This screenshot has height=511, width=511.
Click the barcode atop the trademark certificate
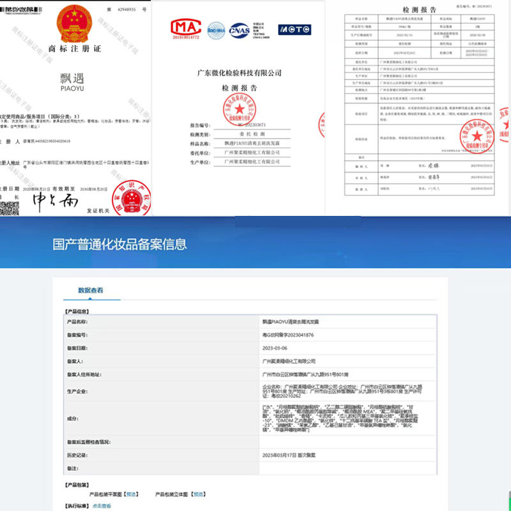(21, 10)
